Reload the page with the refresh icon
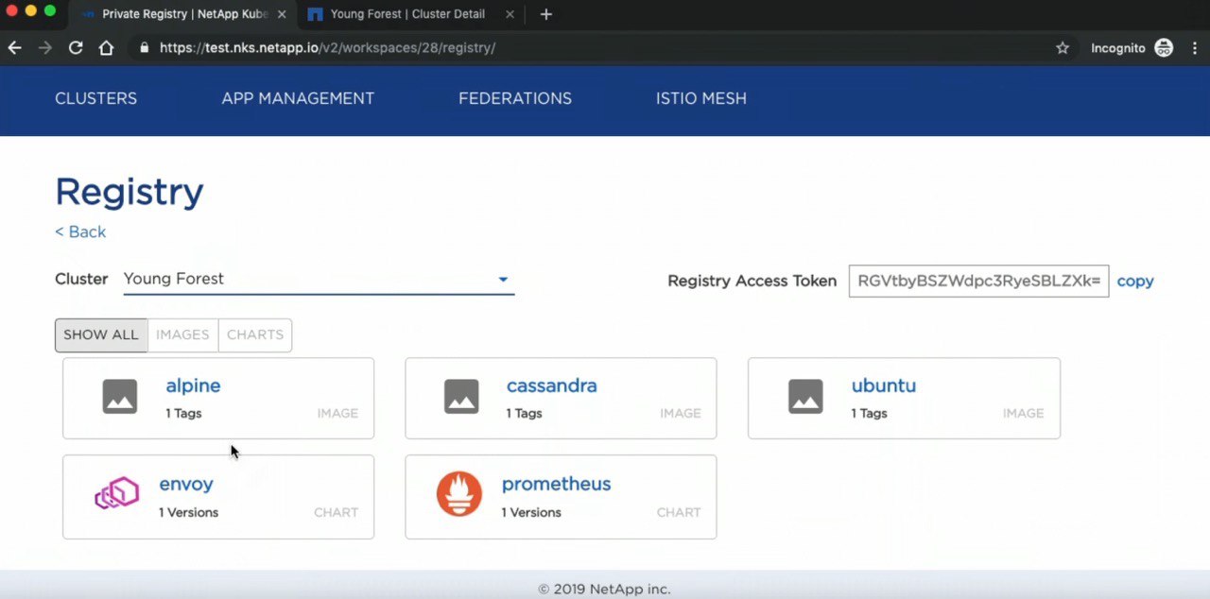The width and height of the screenshot is (1210, 599). 76,47
